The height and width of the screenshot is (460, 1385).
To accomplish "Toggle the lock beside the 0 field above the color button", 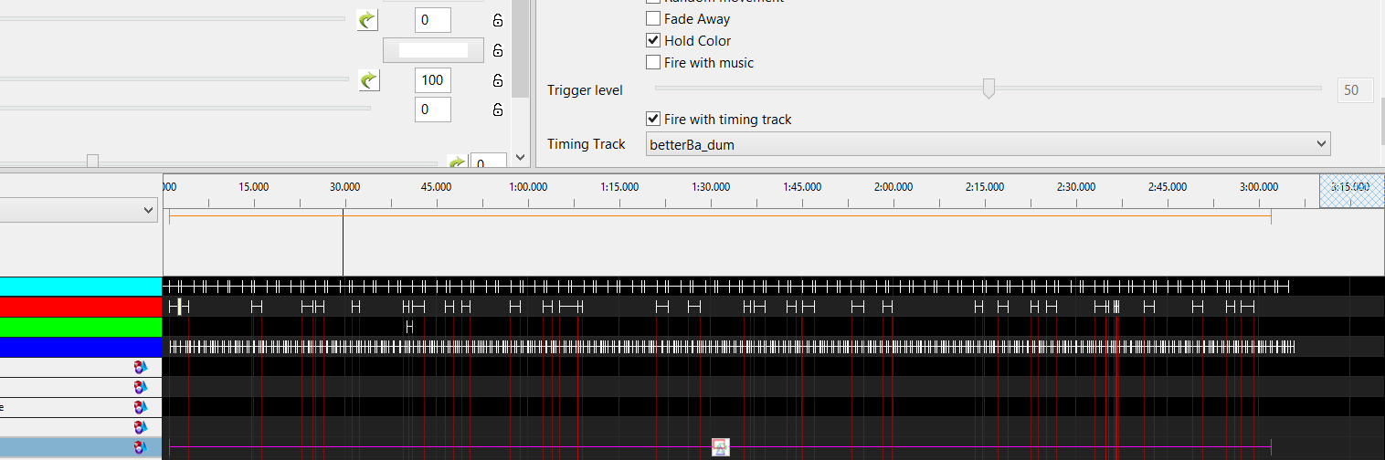I will [498, 20].
